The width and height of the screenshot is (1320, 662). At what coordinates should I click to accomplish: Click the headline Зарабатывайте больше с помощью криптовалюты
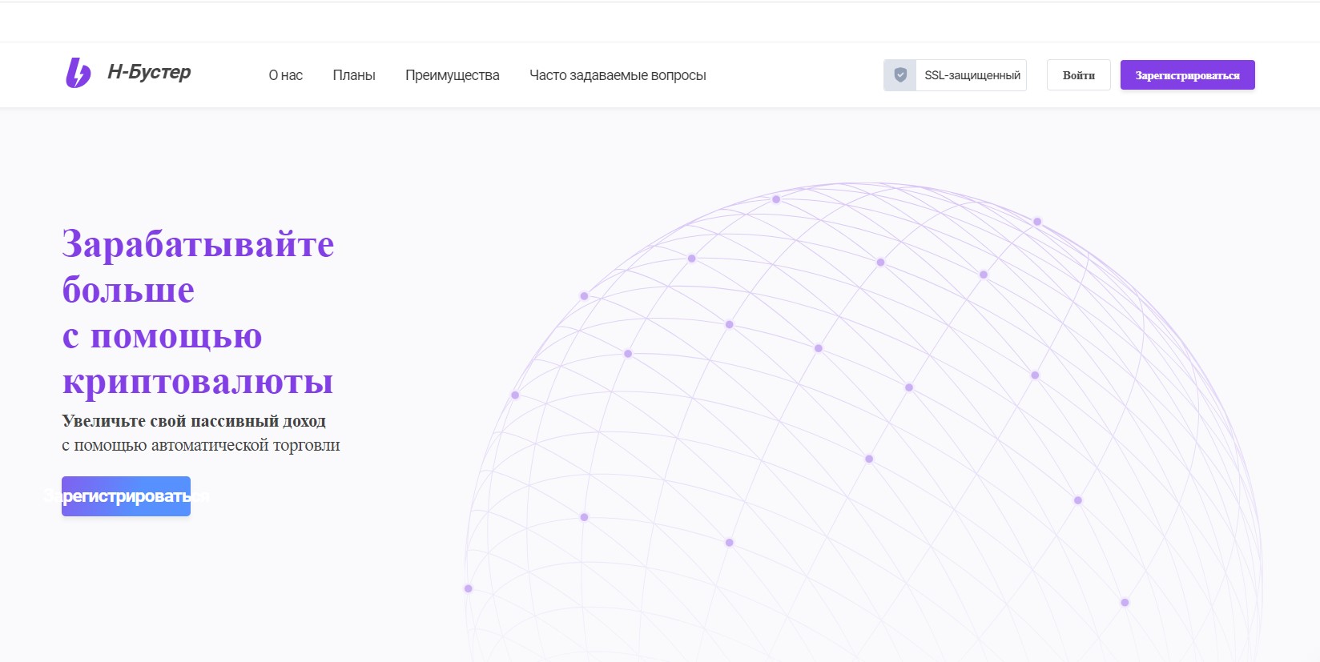pyautogui.click(x=198, y=312)
